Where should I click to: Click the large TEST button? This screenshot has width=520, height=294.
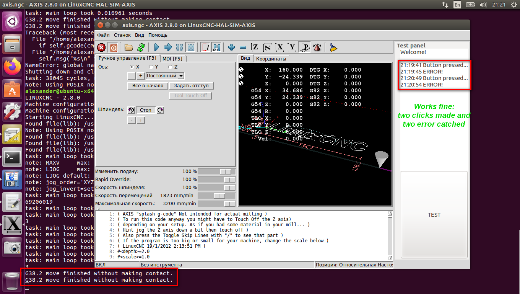[x=434, y=215]
